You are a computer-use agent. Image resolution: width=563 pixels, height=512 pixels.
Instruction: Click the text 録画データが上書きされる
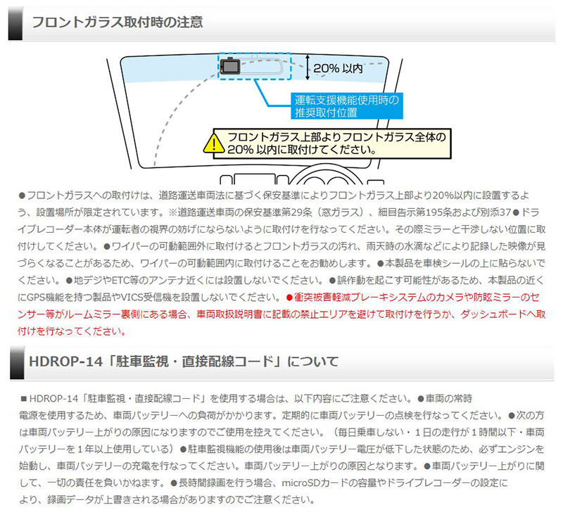click(99, 500)
